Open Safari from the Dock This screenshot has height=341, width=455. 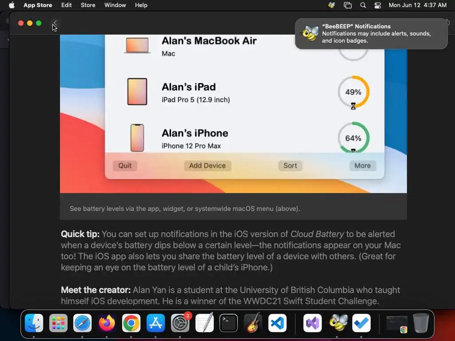click(x=82, y=323)
